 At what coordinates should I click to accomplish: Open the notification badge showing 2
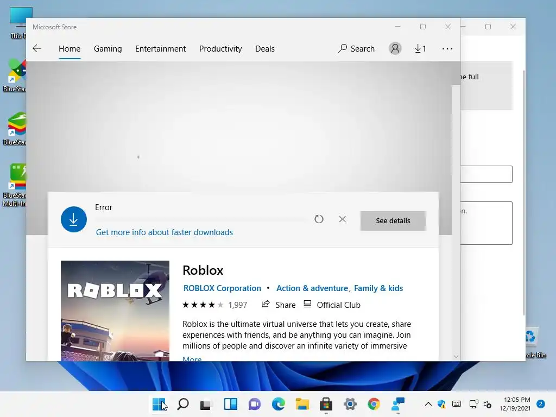[541, 404]
